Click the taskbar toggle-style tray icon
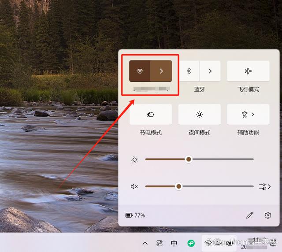 click(160, 243)
